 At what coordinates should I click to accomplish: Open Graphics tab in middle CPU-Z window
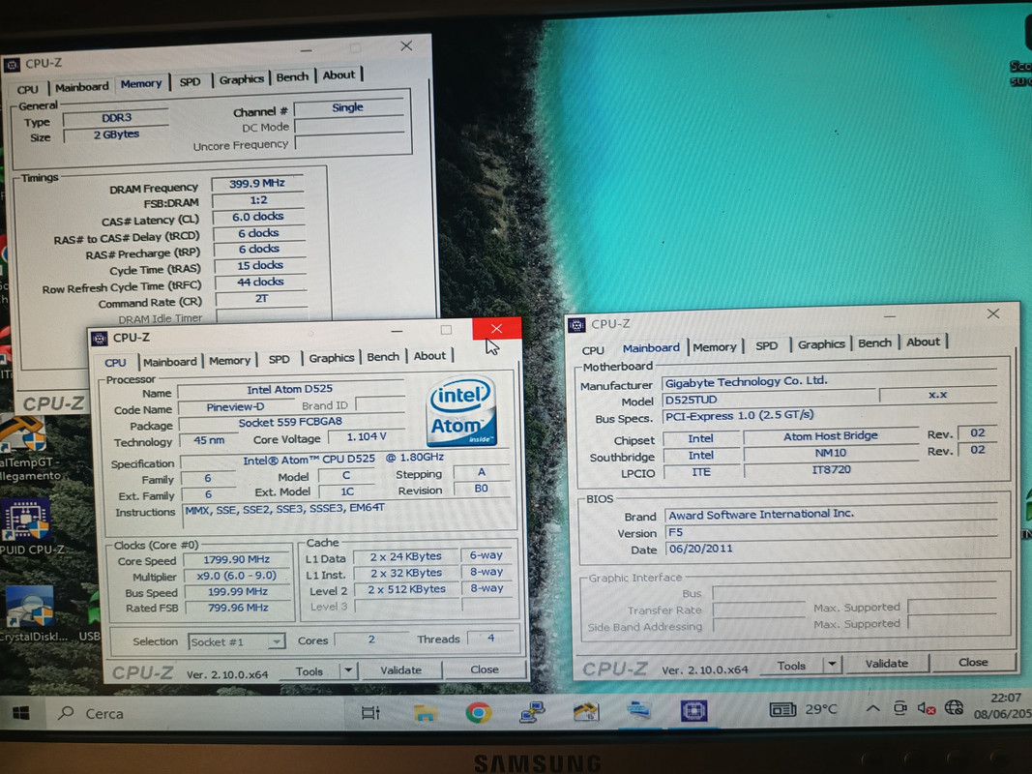331,358
